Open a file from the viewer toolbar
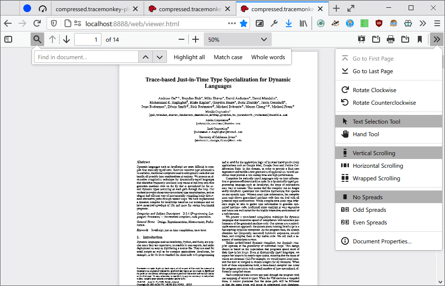This screenshot has width=445, height=286. [x=376, y=39]
